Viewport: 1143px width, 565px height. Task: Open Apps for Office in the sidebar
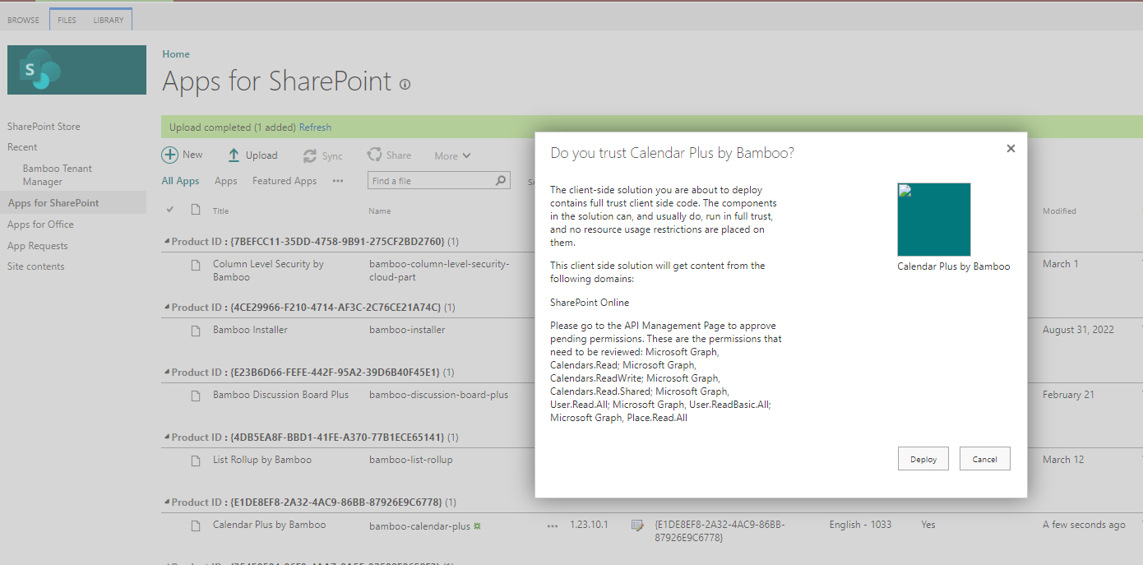(40, 225)
